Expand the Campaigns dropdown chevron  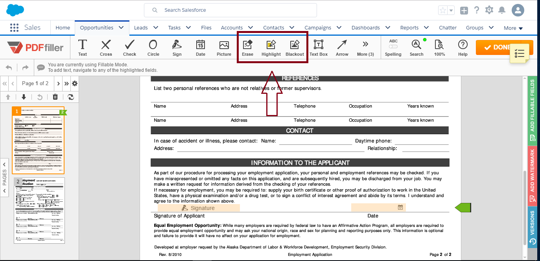pos(339,27)
